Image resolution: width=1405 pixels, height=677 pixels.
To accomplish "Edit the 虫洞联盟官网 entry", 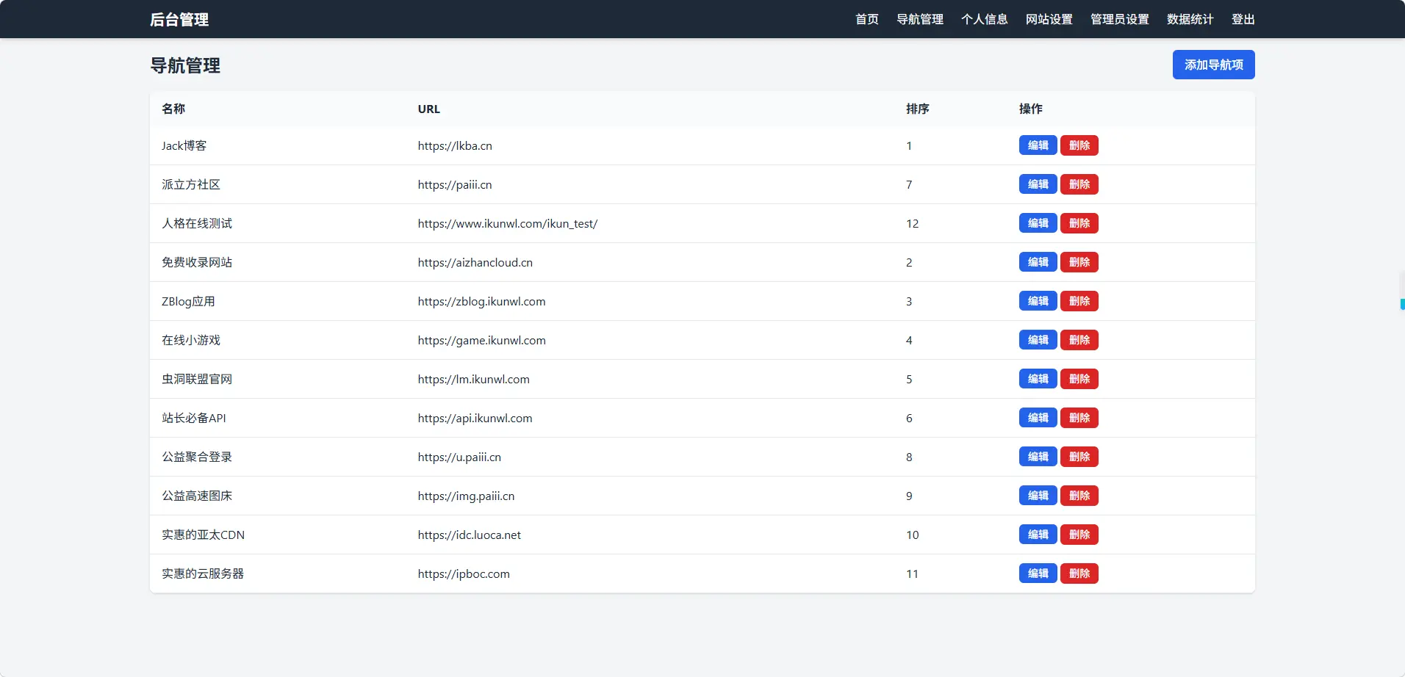I will (x=1038, y=379).
